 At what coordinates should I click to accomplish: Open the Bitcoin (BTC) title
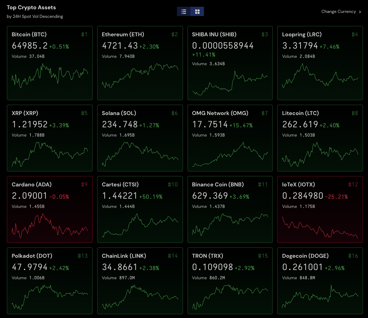click(x=29, y=34)
